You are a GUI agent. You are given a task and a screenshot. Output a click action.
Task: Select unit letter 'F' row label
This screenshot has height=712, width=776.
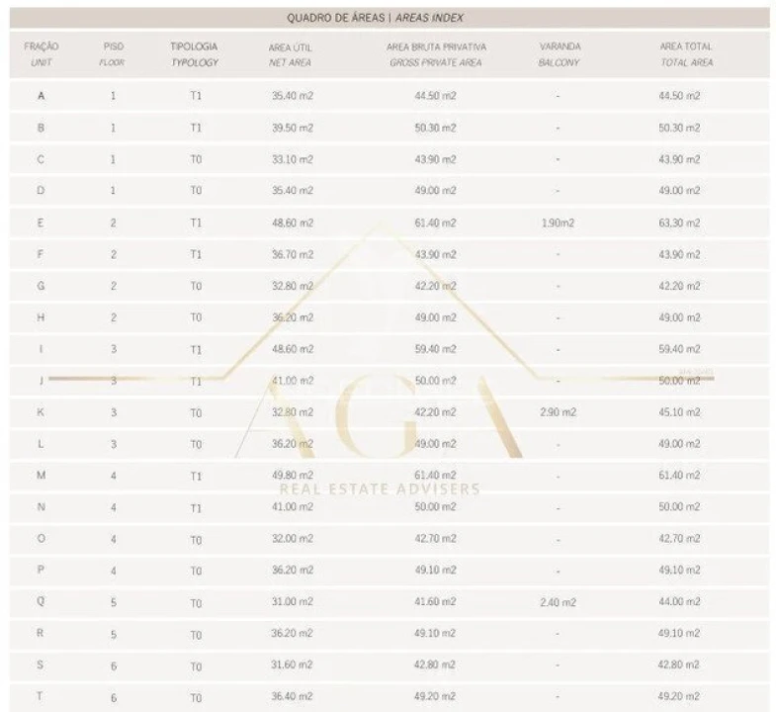[x=41, y=254]
